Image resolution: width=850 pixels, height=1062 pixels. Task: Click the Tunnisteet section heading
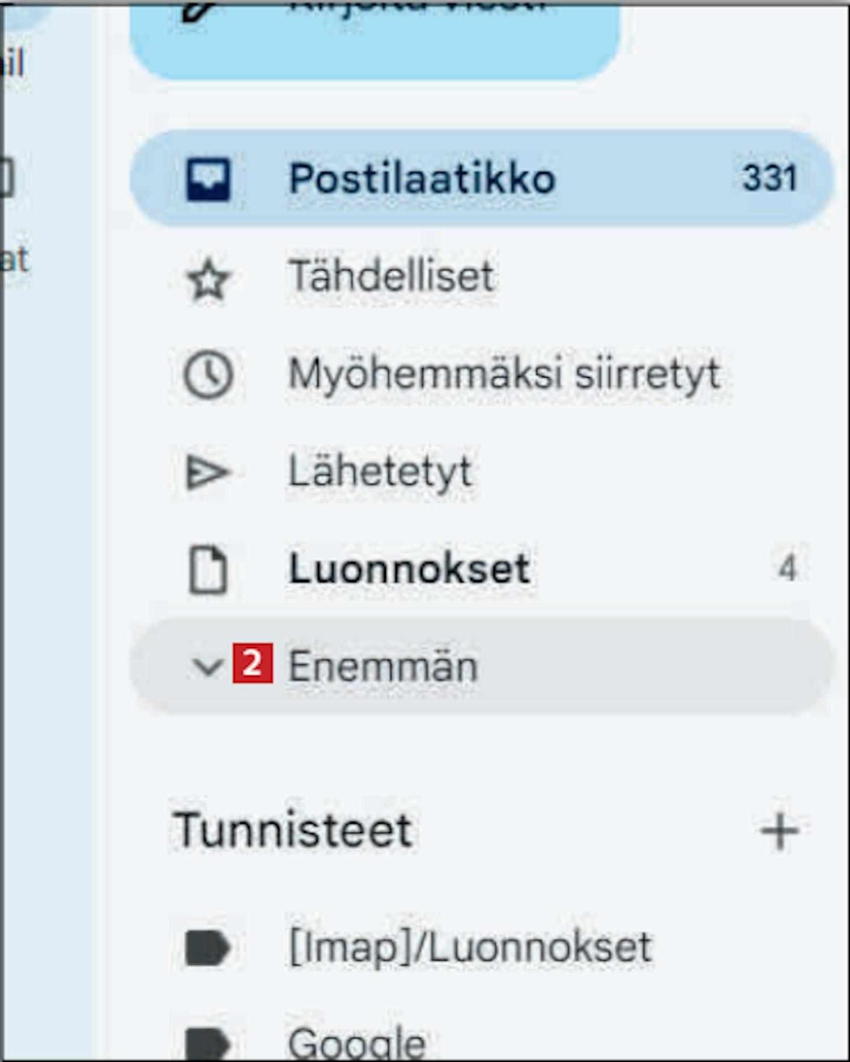292,830
